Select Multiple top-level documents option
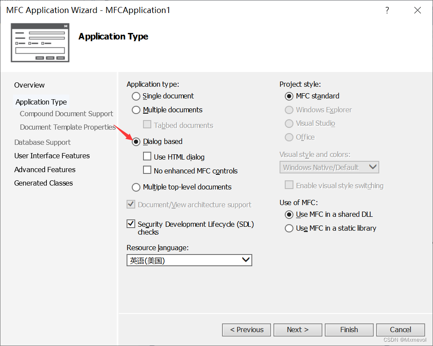Image resolution: width=433 pixels, height=346 pixels. [136, 187]
